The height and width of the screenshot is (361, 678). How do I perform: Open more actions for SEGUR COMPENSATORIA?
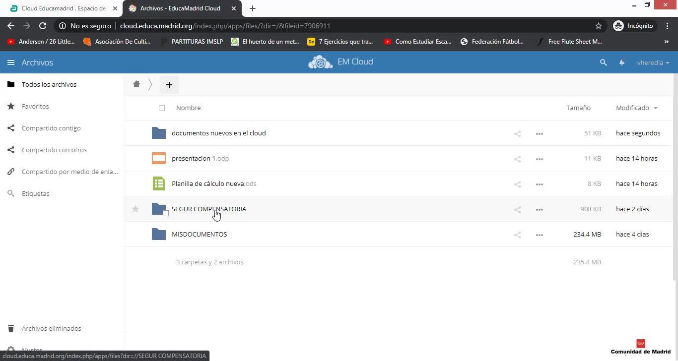(x=540, y=209)
